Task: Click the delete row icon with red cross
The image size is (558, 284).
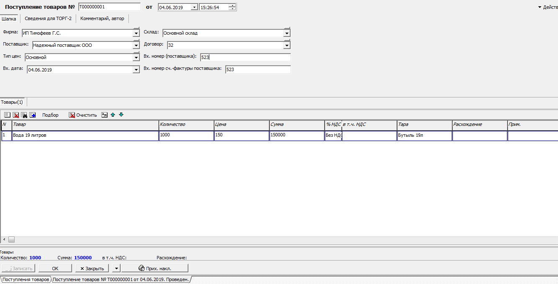Action: coord(15,115)
